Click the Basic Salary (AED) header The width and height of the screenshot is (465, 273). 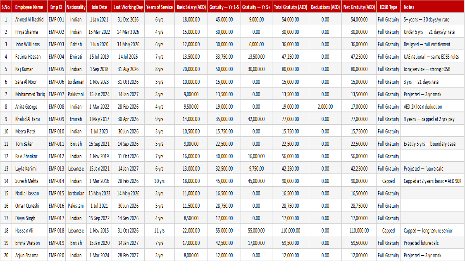pyautogui.click(x=191, y=7)
